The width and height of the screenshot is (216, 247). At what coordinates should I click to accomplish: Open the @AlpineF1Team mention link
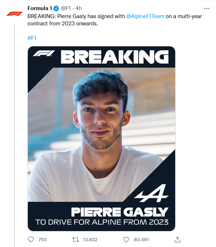pos(145,16)
